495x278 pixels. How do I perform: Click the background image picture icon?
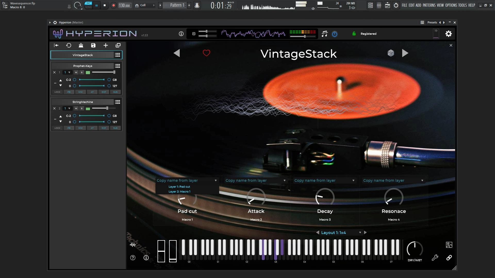point(449,245)
